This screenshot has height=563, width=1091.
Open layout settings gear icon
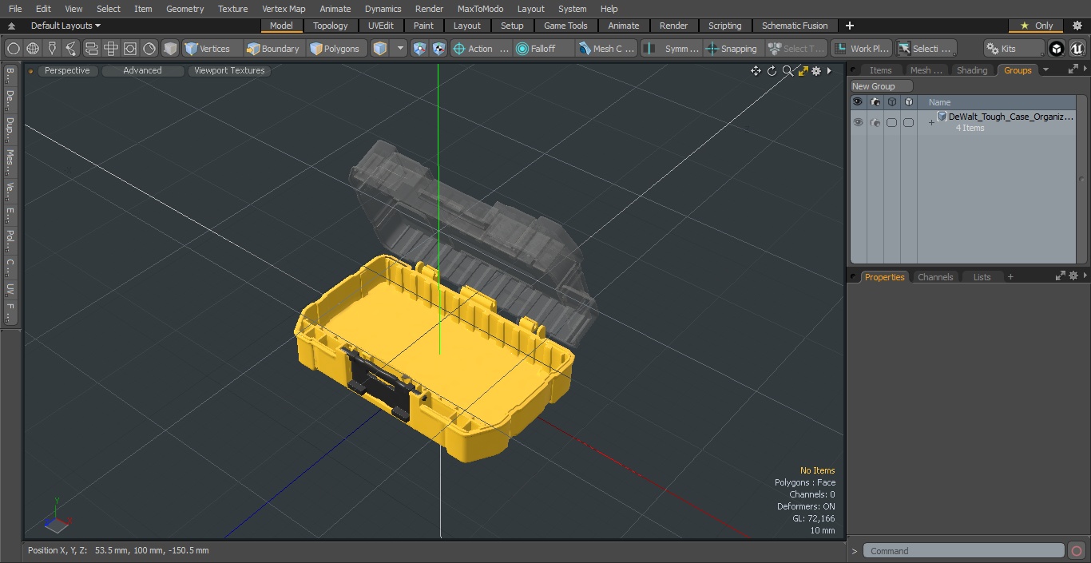coord(1077,26)
